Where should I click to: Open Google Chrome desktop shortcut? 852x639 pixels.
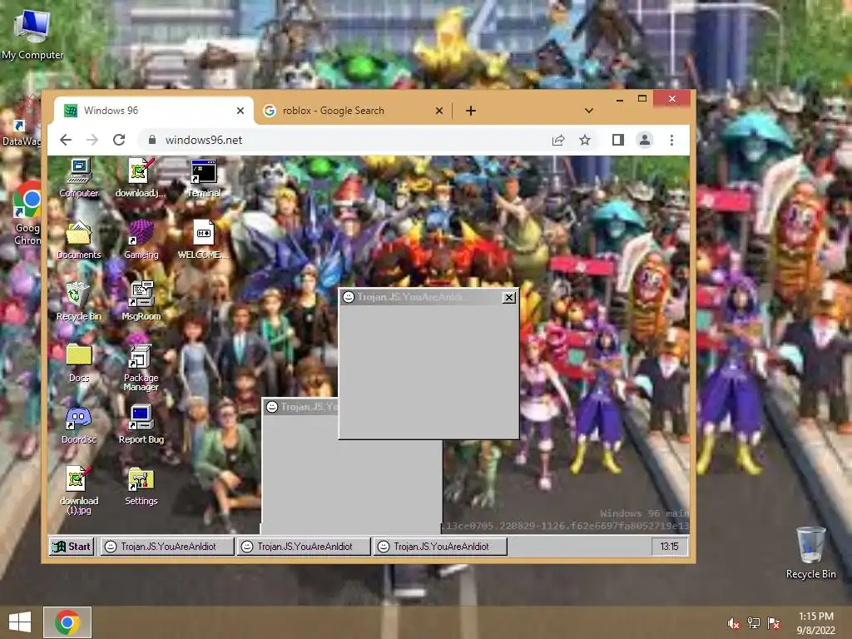(x=27, y=212)
